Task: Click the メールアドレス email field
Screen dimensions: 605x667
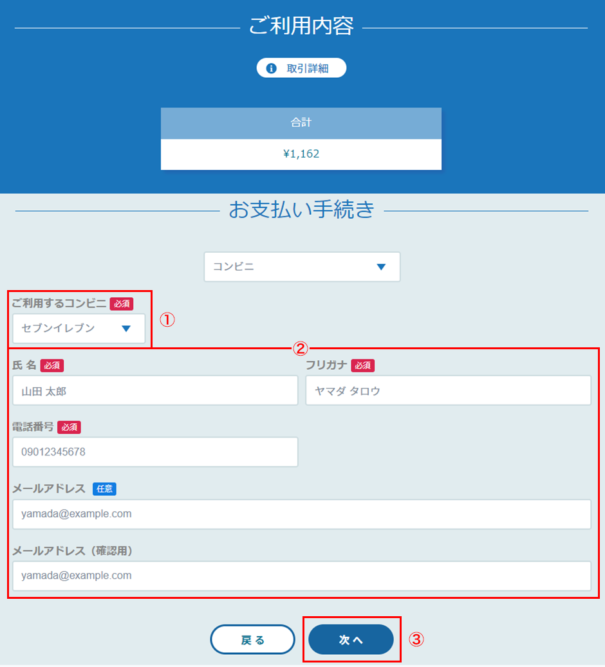Action: 301,514
